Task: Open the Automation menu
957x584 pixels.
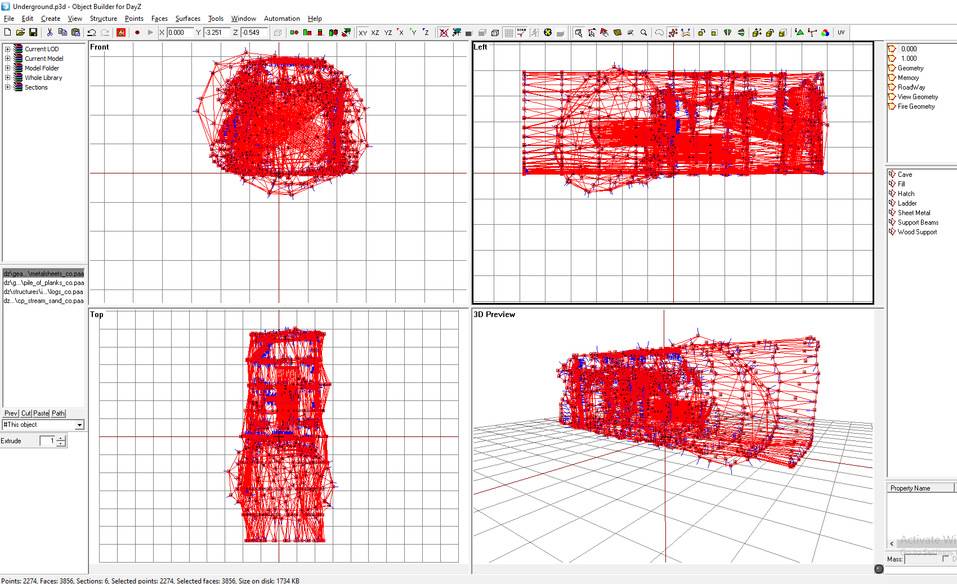Action: 281,19
